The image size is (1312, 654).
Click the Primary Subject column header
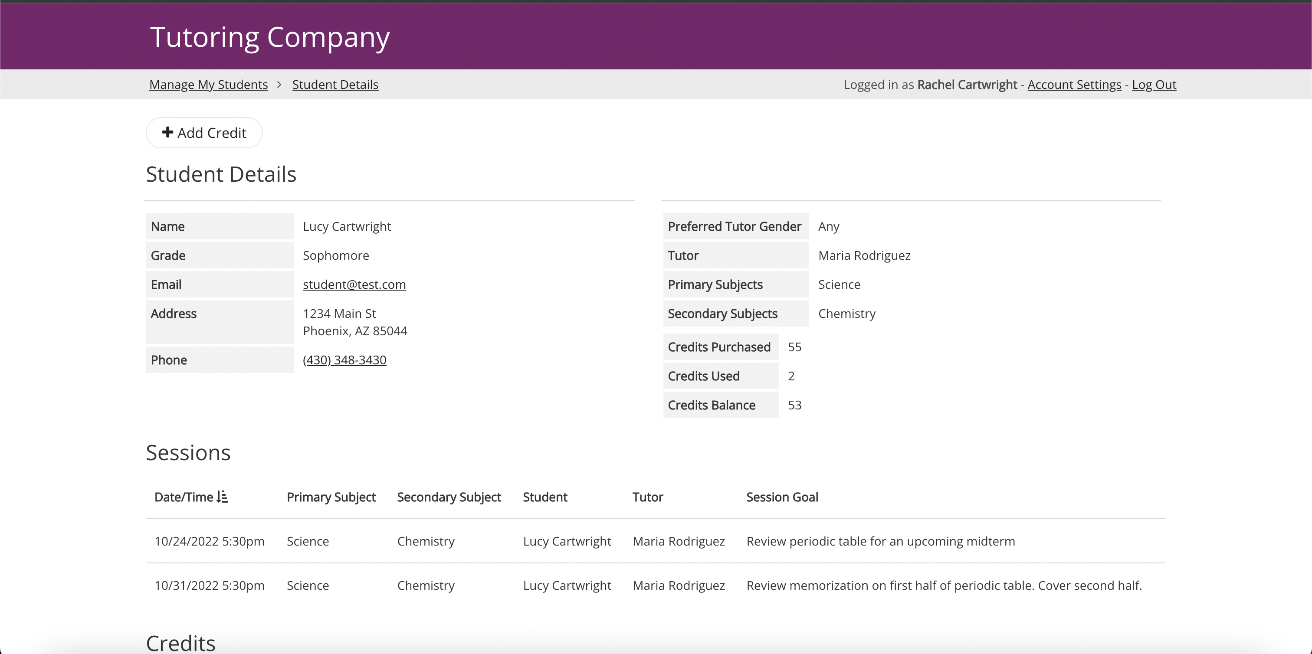pyautogui.click(x=331, y=497)
